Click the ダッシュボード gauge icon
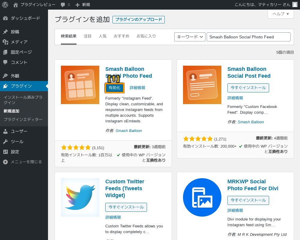This screenshot has height=240, width=300. pyautogui.click(x=5, y=18)
